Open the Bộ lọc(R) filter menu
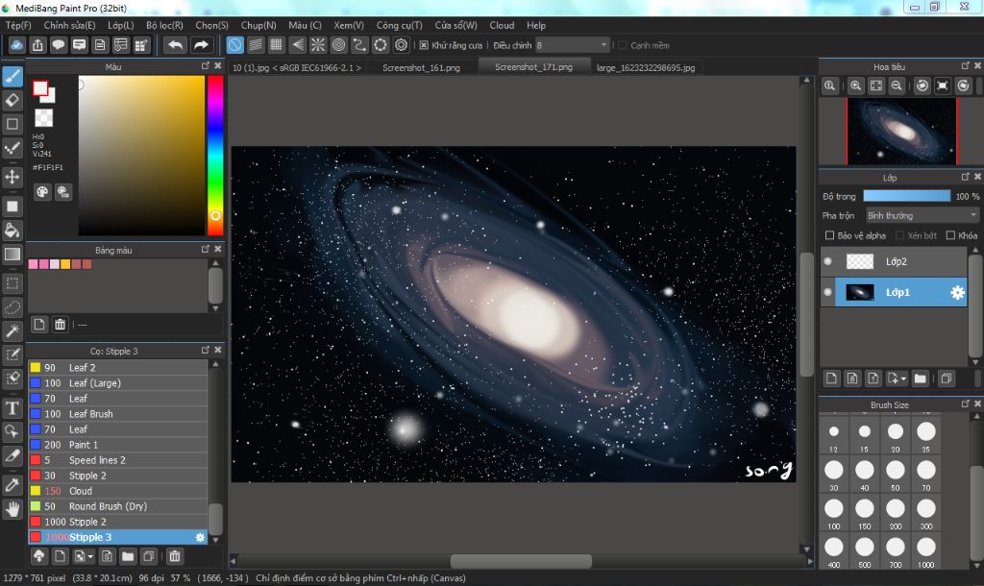The width and height of the screenshot is (984, 586). [x=164, y=25]
